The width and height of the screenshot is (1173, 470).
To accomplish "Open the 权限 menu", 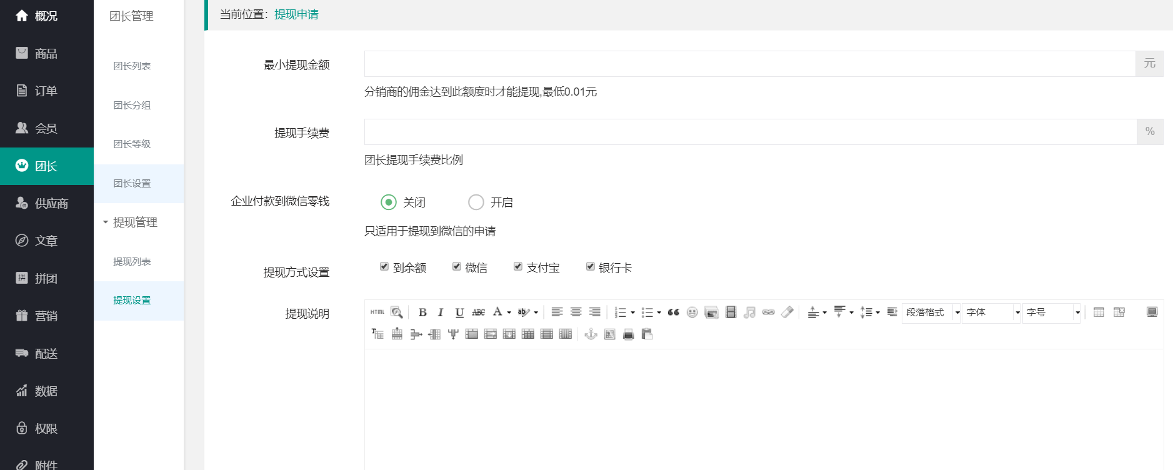I will tap(47, 428).
